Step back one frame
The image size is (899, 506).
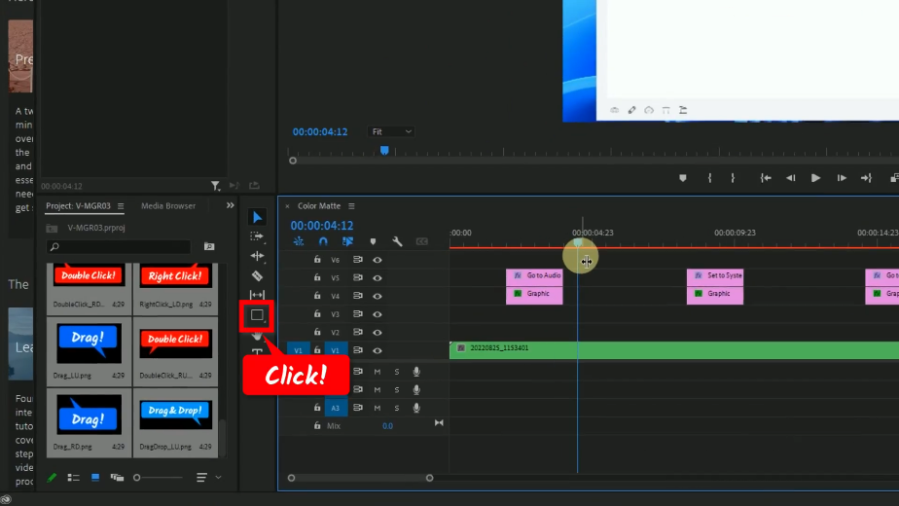coord(791,178)
